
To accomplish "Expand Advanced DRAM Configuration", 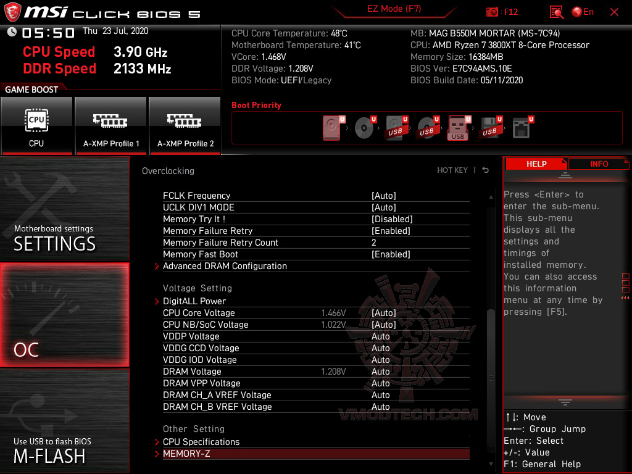I will (225, 266).
